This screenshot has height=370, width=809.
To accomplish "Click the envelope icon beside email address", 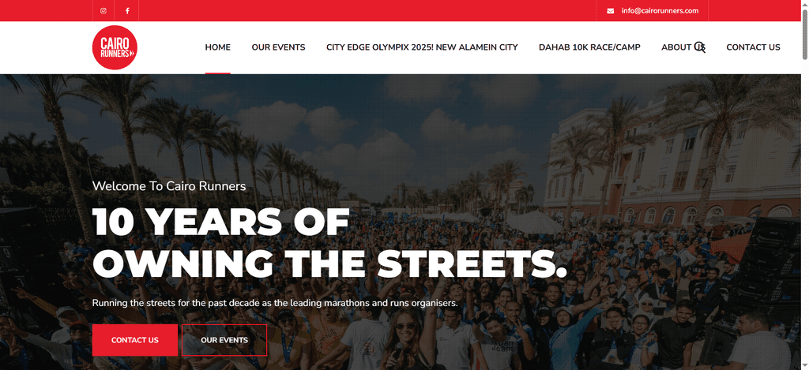I will point(611,11).
